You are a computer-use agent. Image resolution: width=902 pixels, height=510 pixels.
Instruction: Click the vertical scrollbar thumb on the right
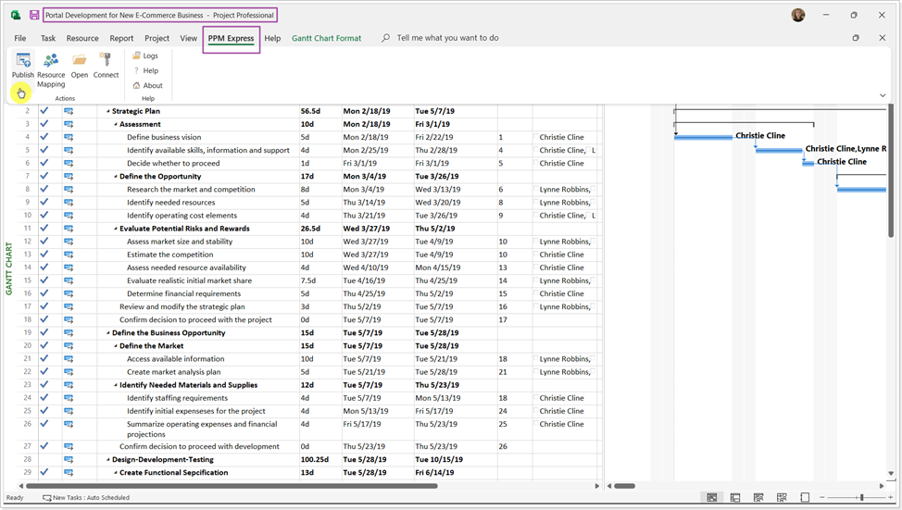[891, 170]
